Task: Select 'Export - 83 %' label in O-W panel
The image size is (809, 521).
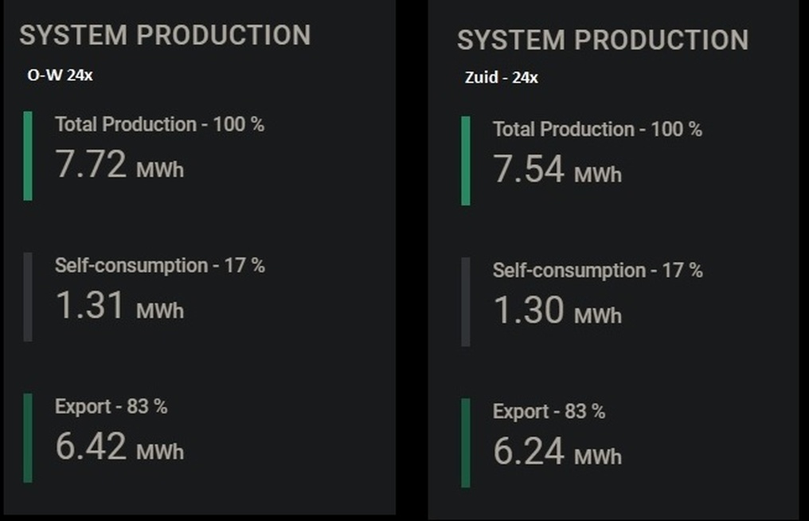Action: tap(111, 406)
